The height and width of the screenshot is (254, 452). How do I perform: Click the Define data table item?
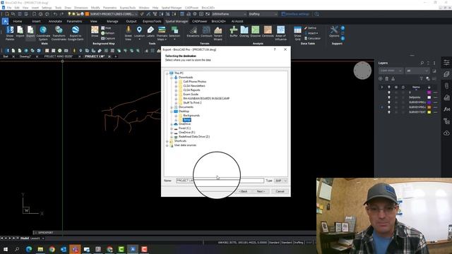(x=310, y=28)
